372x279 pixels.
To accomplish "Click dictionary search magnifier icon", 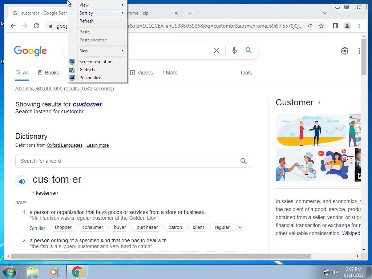I will click(x=243, y=161).
